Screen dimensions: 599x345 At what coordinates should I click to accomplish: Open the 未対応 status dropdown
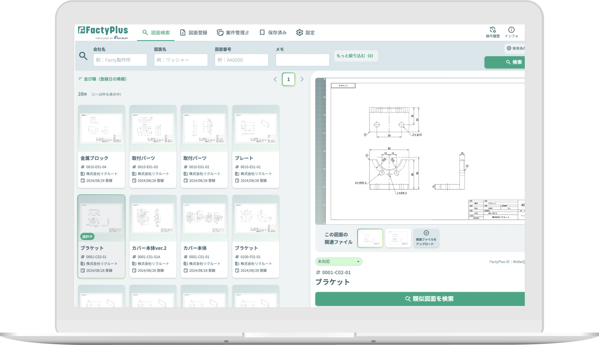(x=339, y=261)
